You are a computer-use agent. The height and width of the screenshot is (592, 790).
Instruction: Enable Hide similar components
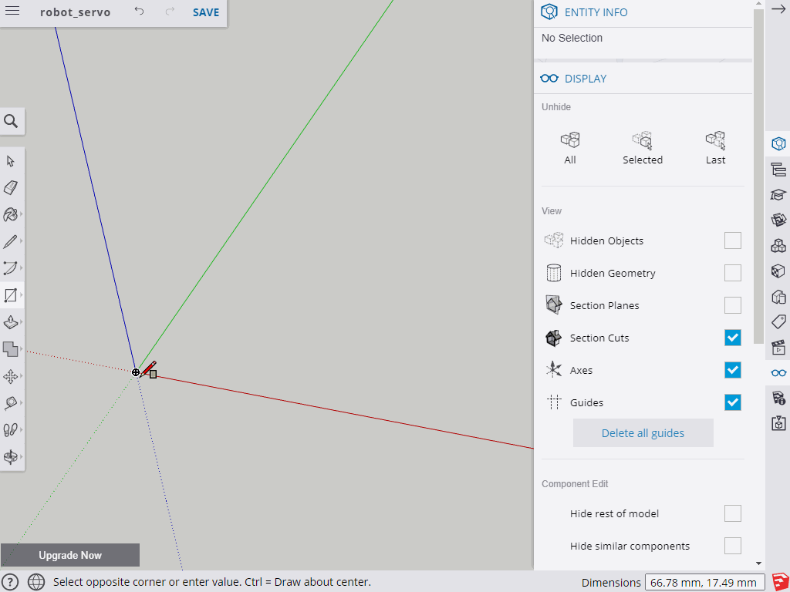733,546
